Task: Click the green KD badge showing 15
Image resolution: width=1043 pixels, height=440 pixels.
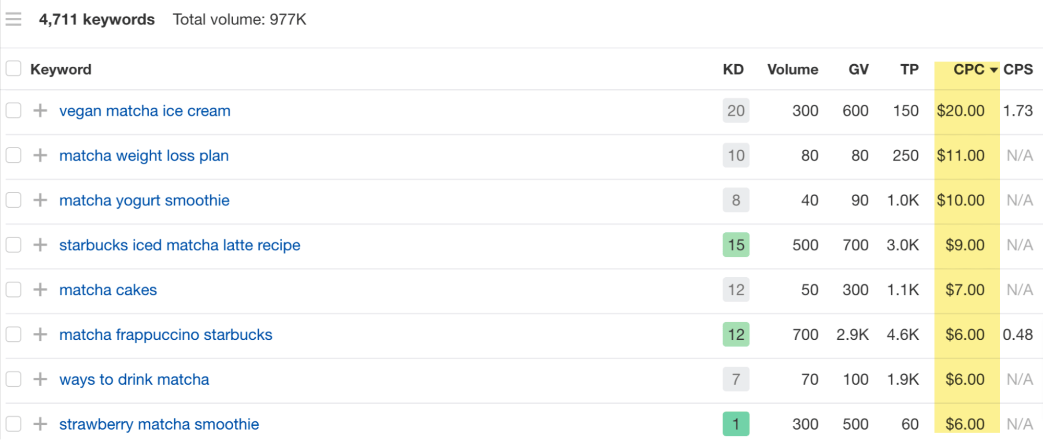Action: click(x=736, y=245)
